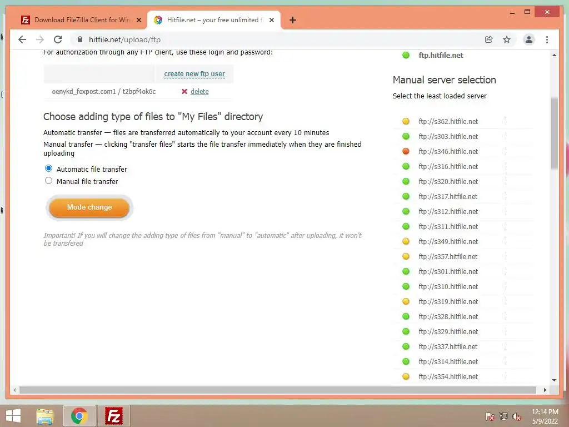Reload the hitfile page
The image size is (569, 427).
(58, 39)
